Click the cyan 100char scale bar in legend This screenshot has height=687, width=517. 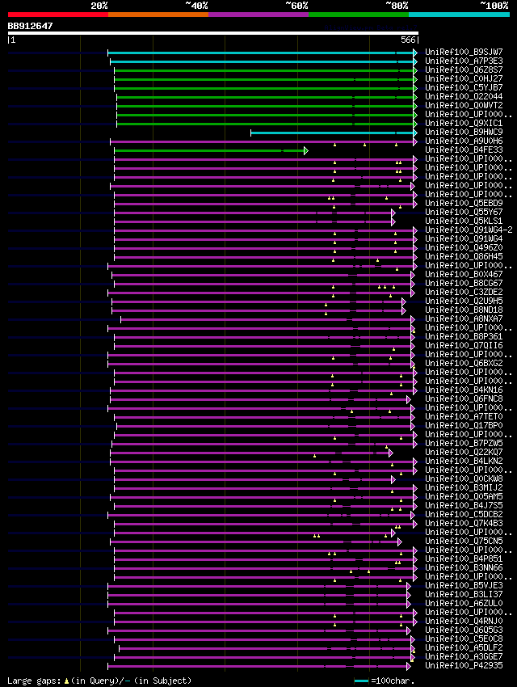pyautogui.click(x=361, y=681)
